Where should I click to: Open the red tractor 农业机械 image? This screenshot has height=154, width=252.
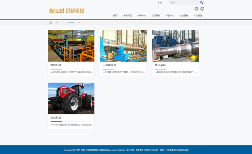pyautogui.click(x=71, y=98)
